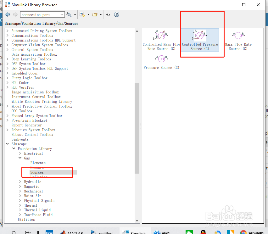
Task: Select Mechanical library entry
Action: (33, 191)
